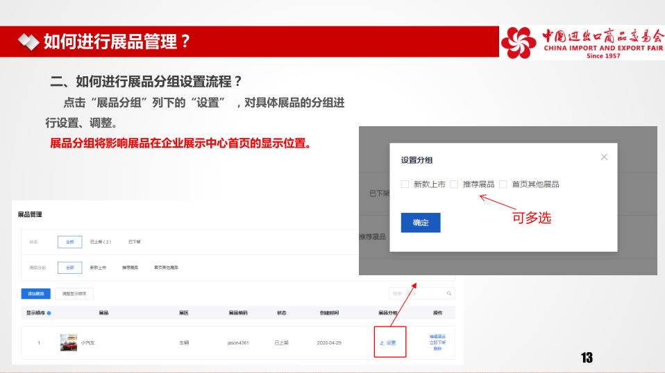The image size is (665, 373).
Task: Click the 删除 link in 操作 column
Action: tap(437, 349)
